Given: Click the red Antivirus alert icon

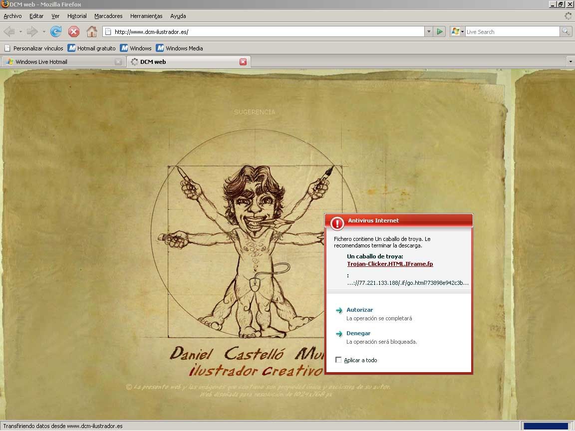Looking at the screenshot, I should pos(336,222).
